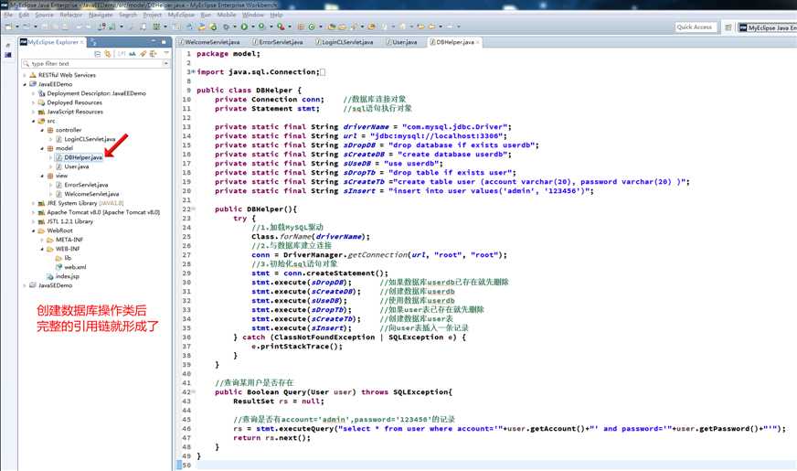Collapse the JavaEEDemo project node
The height and width of the screenshot is (471, 797).
25,84
